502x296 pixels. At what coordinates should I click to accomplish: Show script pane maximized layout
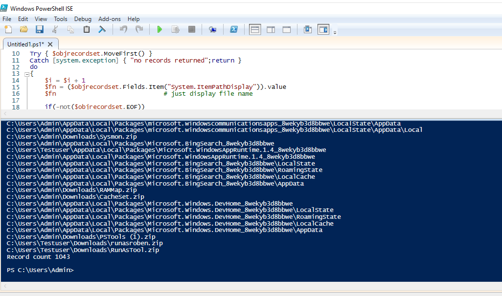[x=287, y=30]
